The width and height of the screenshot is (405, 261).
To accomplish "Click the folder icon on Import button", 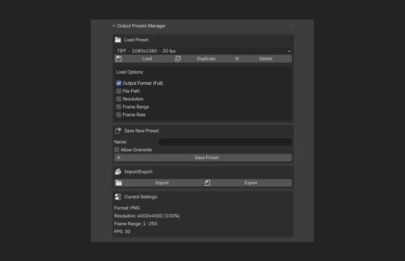I will point(119,183).
